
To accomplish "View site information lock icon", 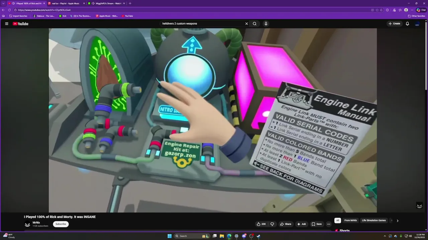I will pos(15,10).
